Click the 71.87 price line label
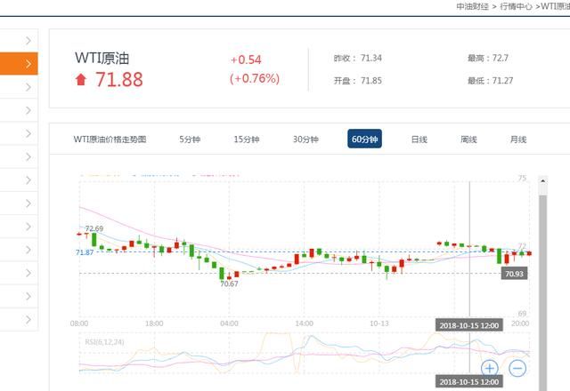Image resolution: width=570 pixels, height=391 pixels. [x=85, y=252]
